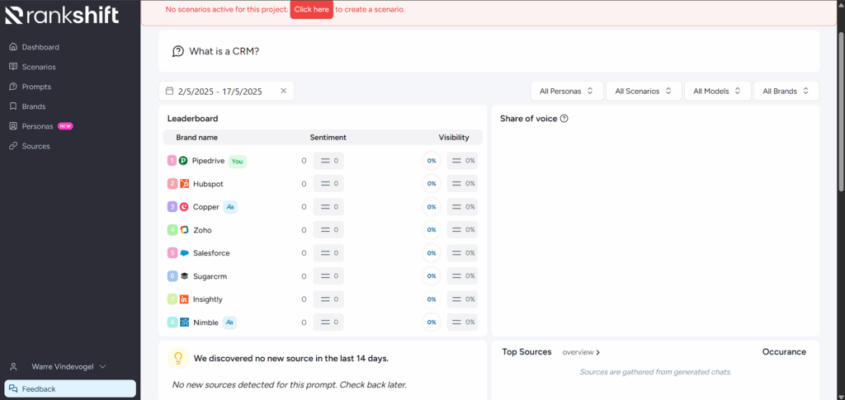This screenshot has height=400, width=845.
Task: Open the date range 2/5/2025 - 17/5/2025 field
Action: tap(226, 91)
